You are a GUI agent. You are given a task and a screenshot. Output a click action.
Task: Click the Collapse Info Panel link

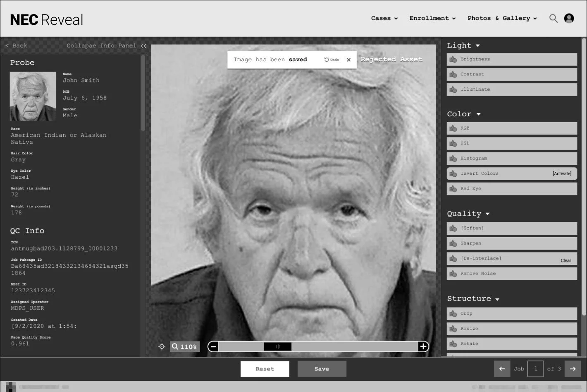pos(101,46)
